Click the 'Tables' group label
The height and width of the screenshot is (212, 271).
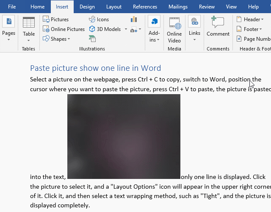(28, 49)
